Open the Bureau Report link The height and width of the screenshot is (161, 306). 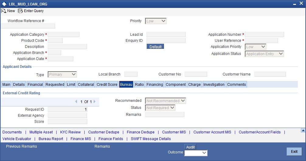[51, 139]
